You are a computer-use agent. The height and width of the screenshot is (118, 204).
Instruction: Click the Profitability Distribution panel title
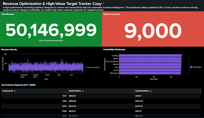(x=114, y=49)
